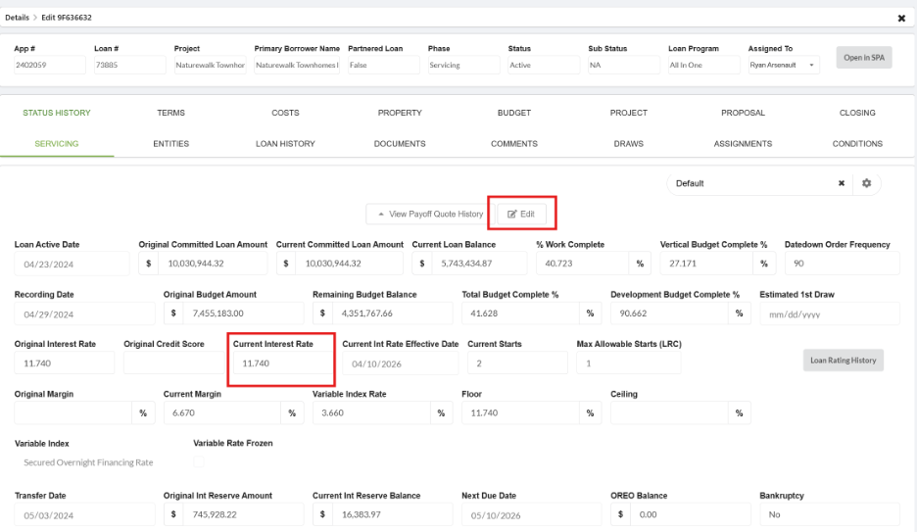Open the Conditions tab

tap(857, 144)
